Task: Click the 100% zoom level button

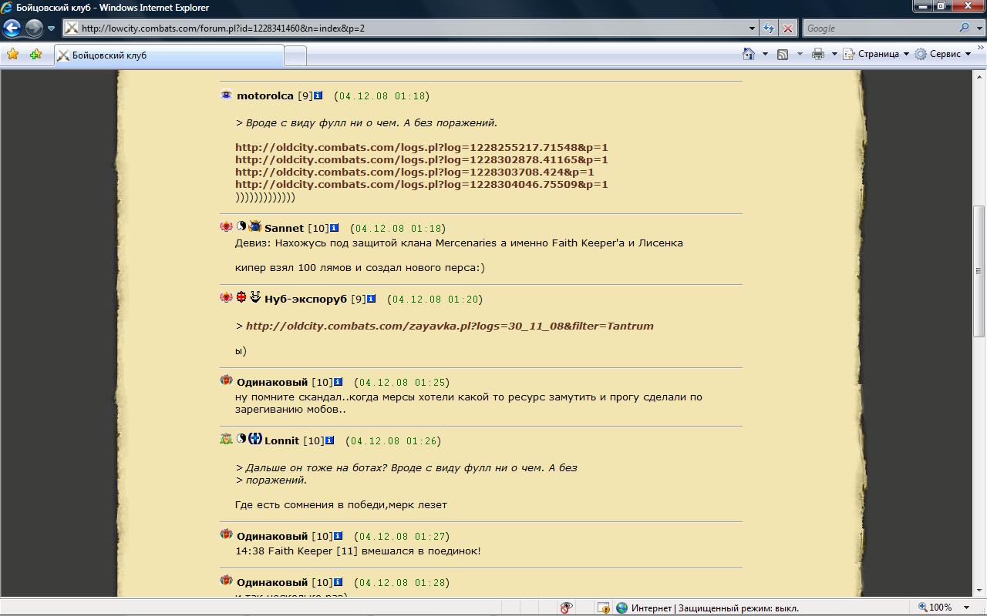Action: tap(935, 608)
